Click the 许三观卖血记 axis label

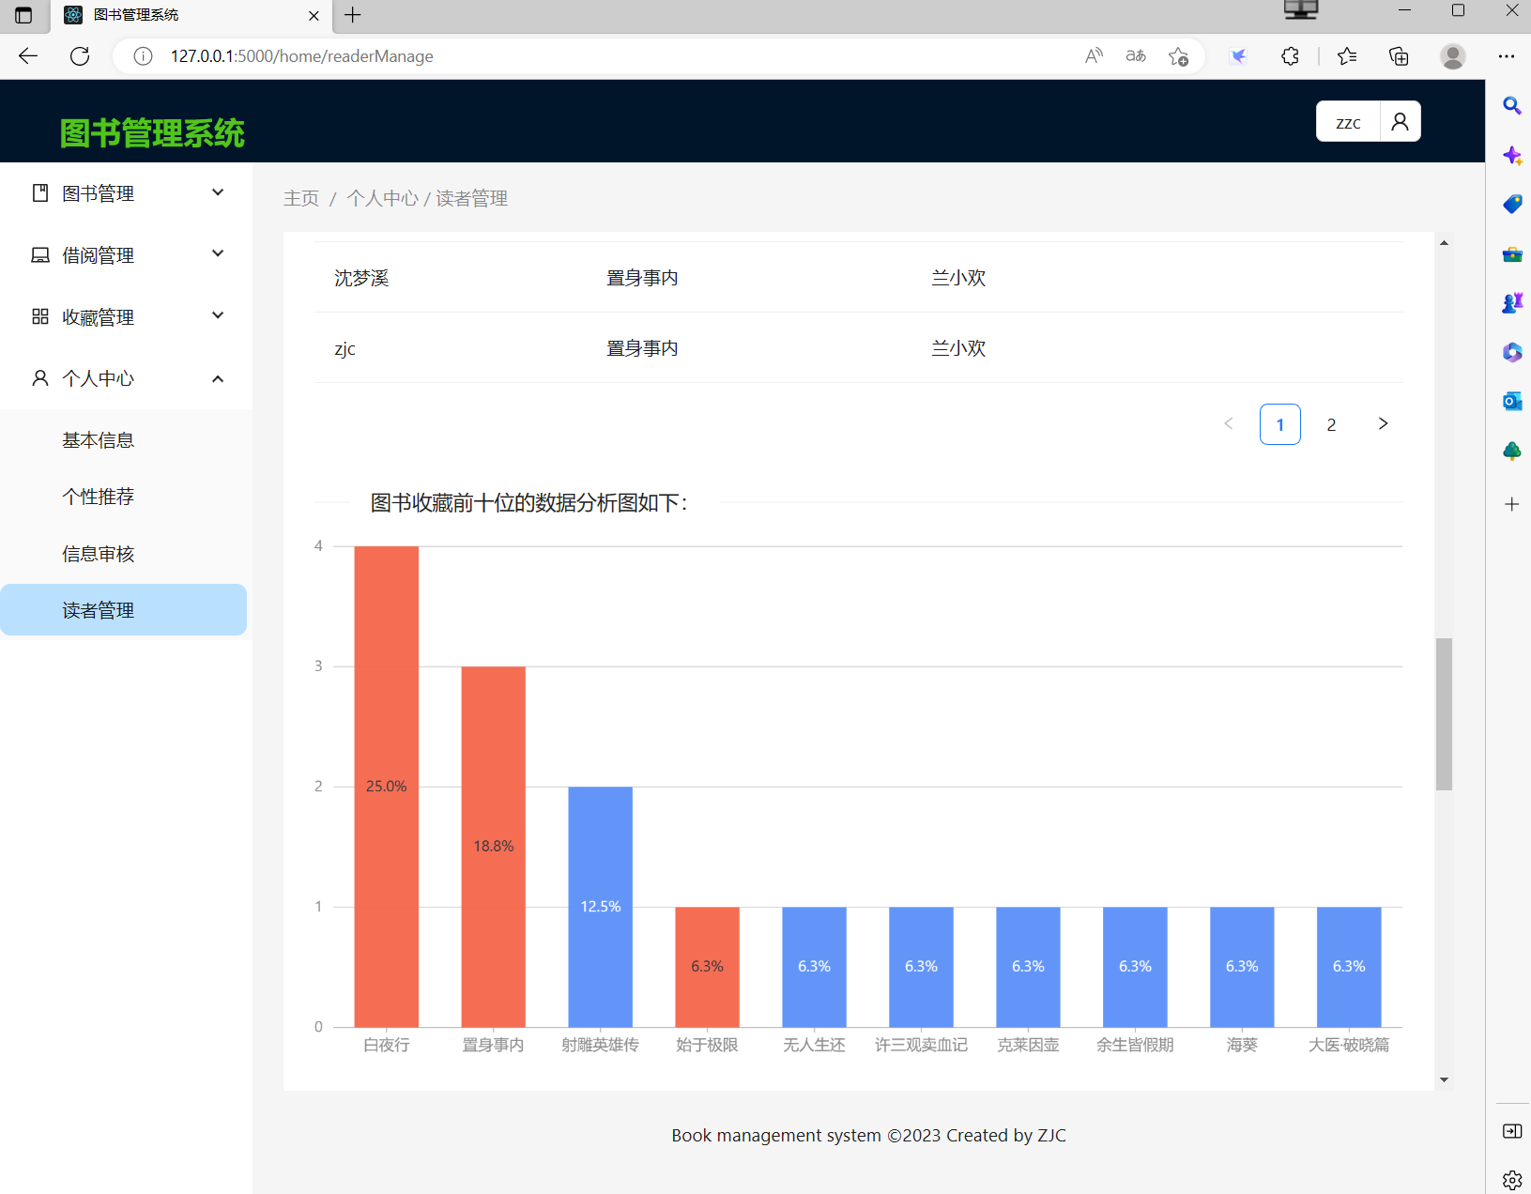[921, 1045]
